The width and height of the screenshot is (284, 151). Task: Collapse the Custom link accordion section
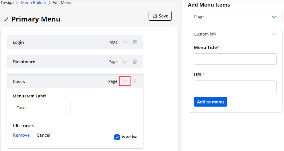coord(274,34)
